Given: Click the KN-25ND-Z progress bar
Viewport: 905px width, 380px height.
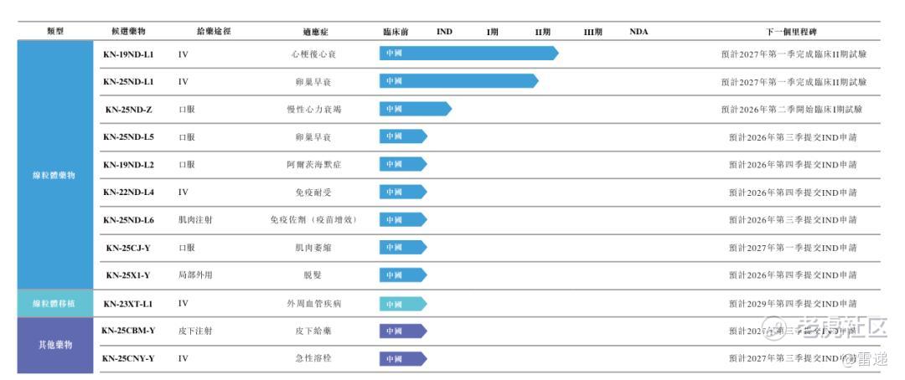Looking at the screenshot, I should [415, 109].
